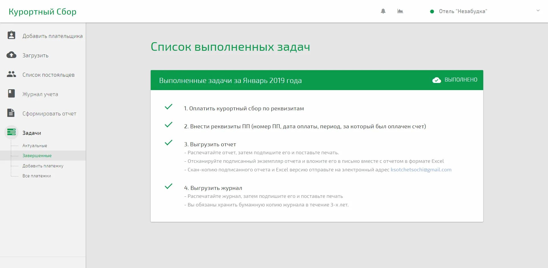Screen dimensions: 548x268
Task: Collapse the Задачи menu section
Action: (32, 133)
